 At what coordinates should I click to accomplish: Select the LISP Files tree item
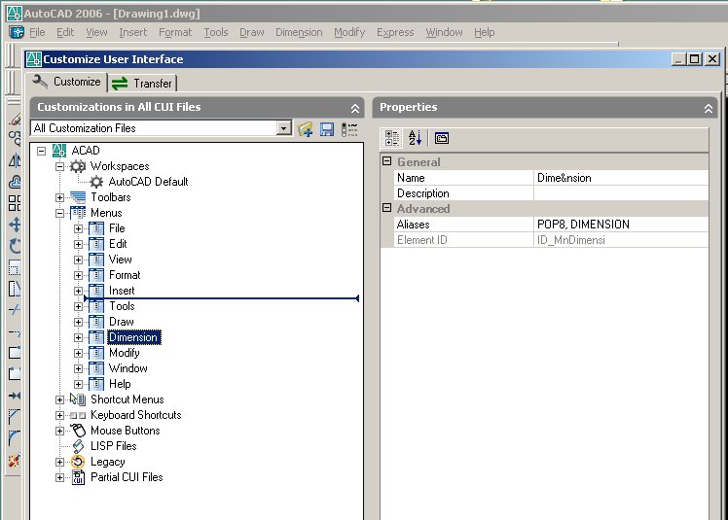pyautogui.click(x=113, y=446)
